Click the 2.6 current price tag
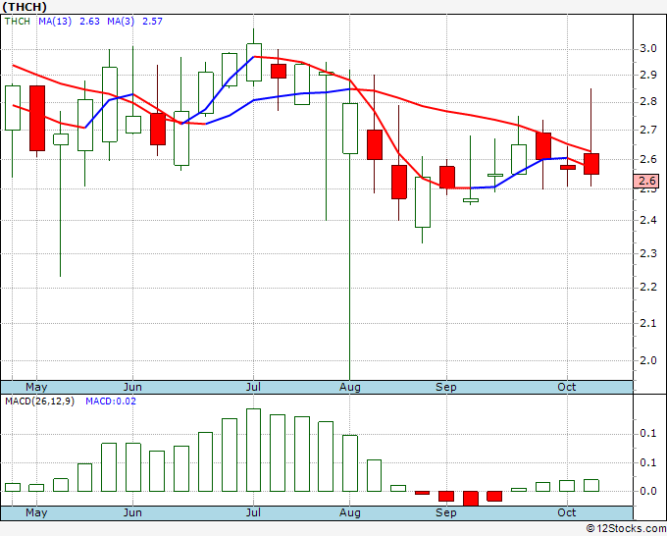667x536 pixels. [646, 181]
